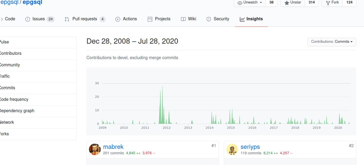Click the Insights graph icon
The width and height of the screenshot is (364, 165).
[242, 19]
